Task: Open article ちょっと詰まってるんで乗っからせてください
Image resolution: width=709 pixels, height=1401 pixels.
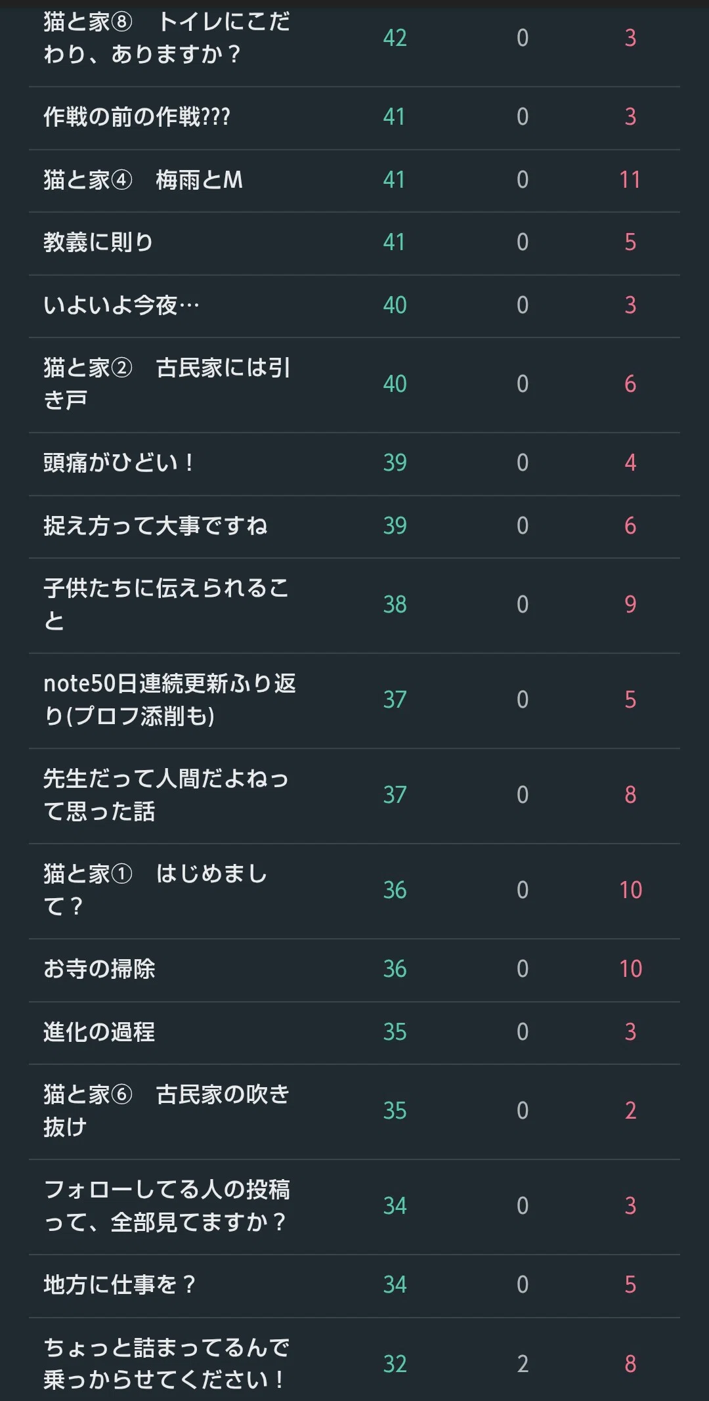Action: point(167,1364)
